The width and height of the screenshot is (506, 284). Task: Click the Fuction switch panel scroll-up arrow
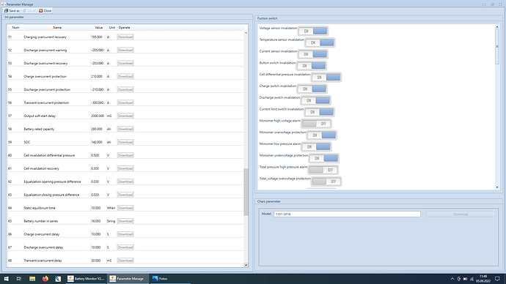[x=497, y=27]
